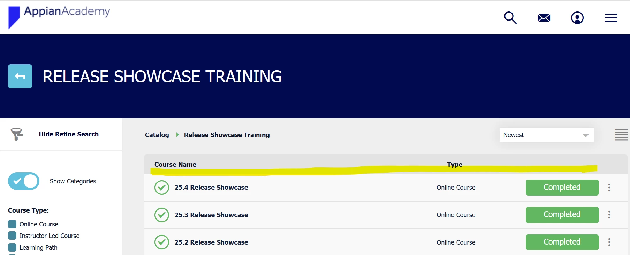Open the hamburger menu icon
The width and height of the screenshot is (630, 255).
610,18
